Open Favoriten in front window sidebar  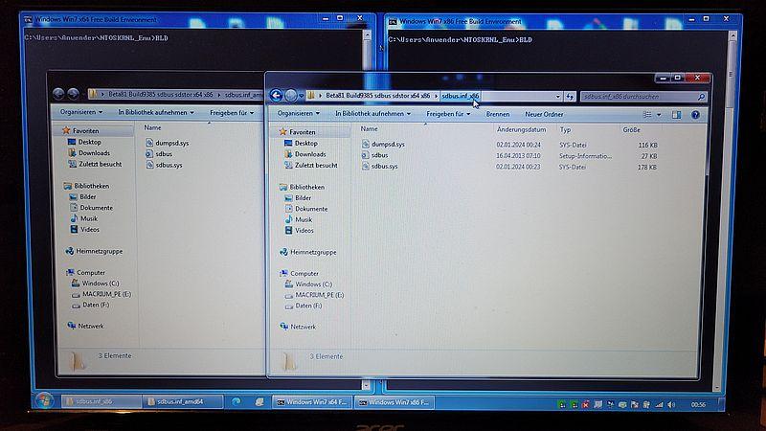coord(298,132)
